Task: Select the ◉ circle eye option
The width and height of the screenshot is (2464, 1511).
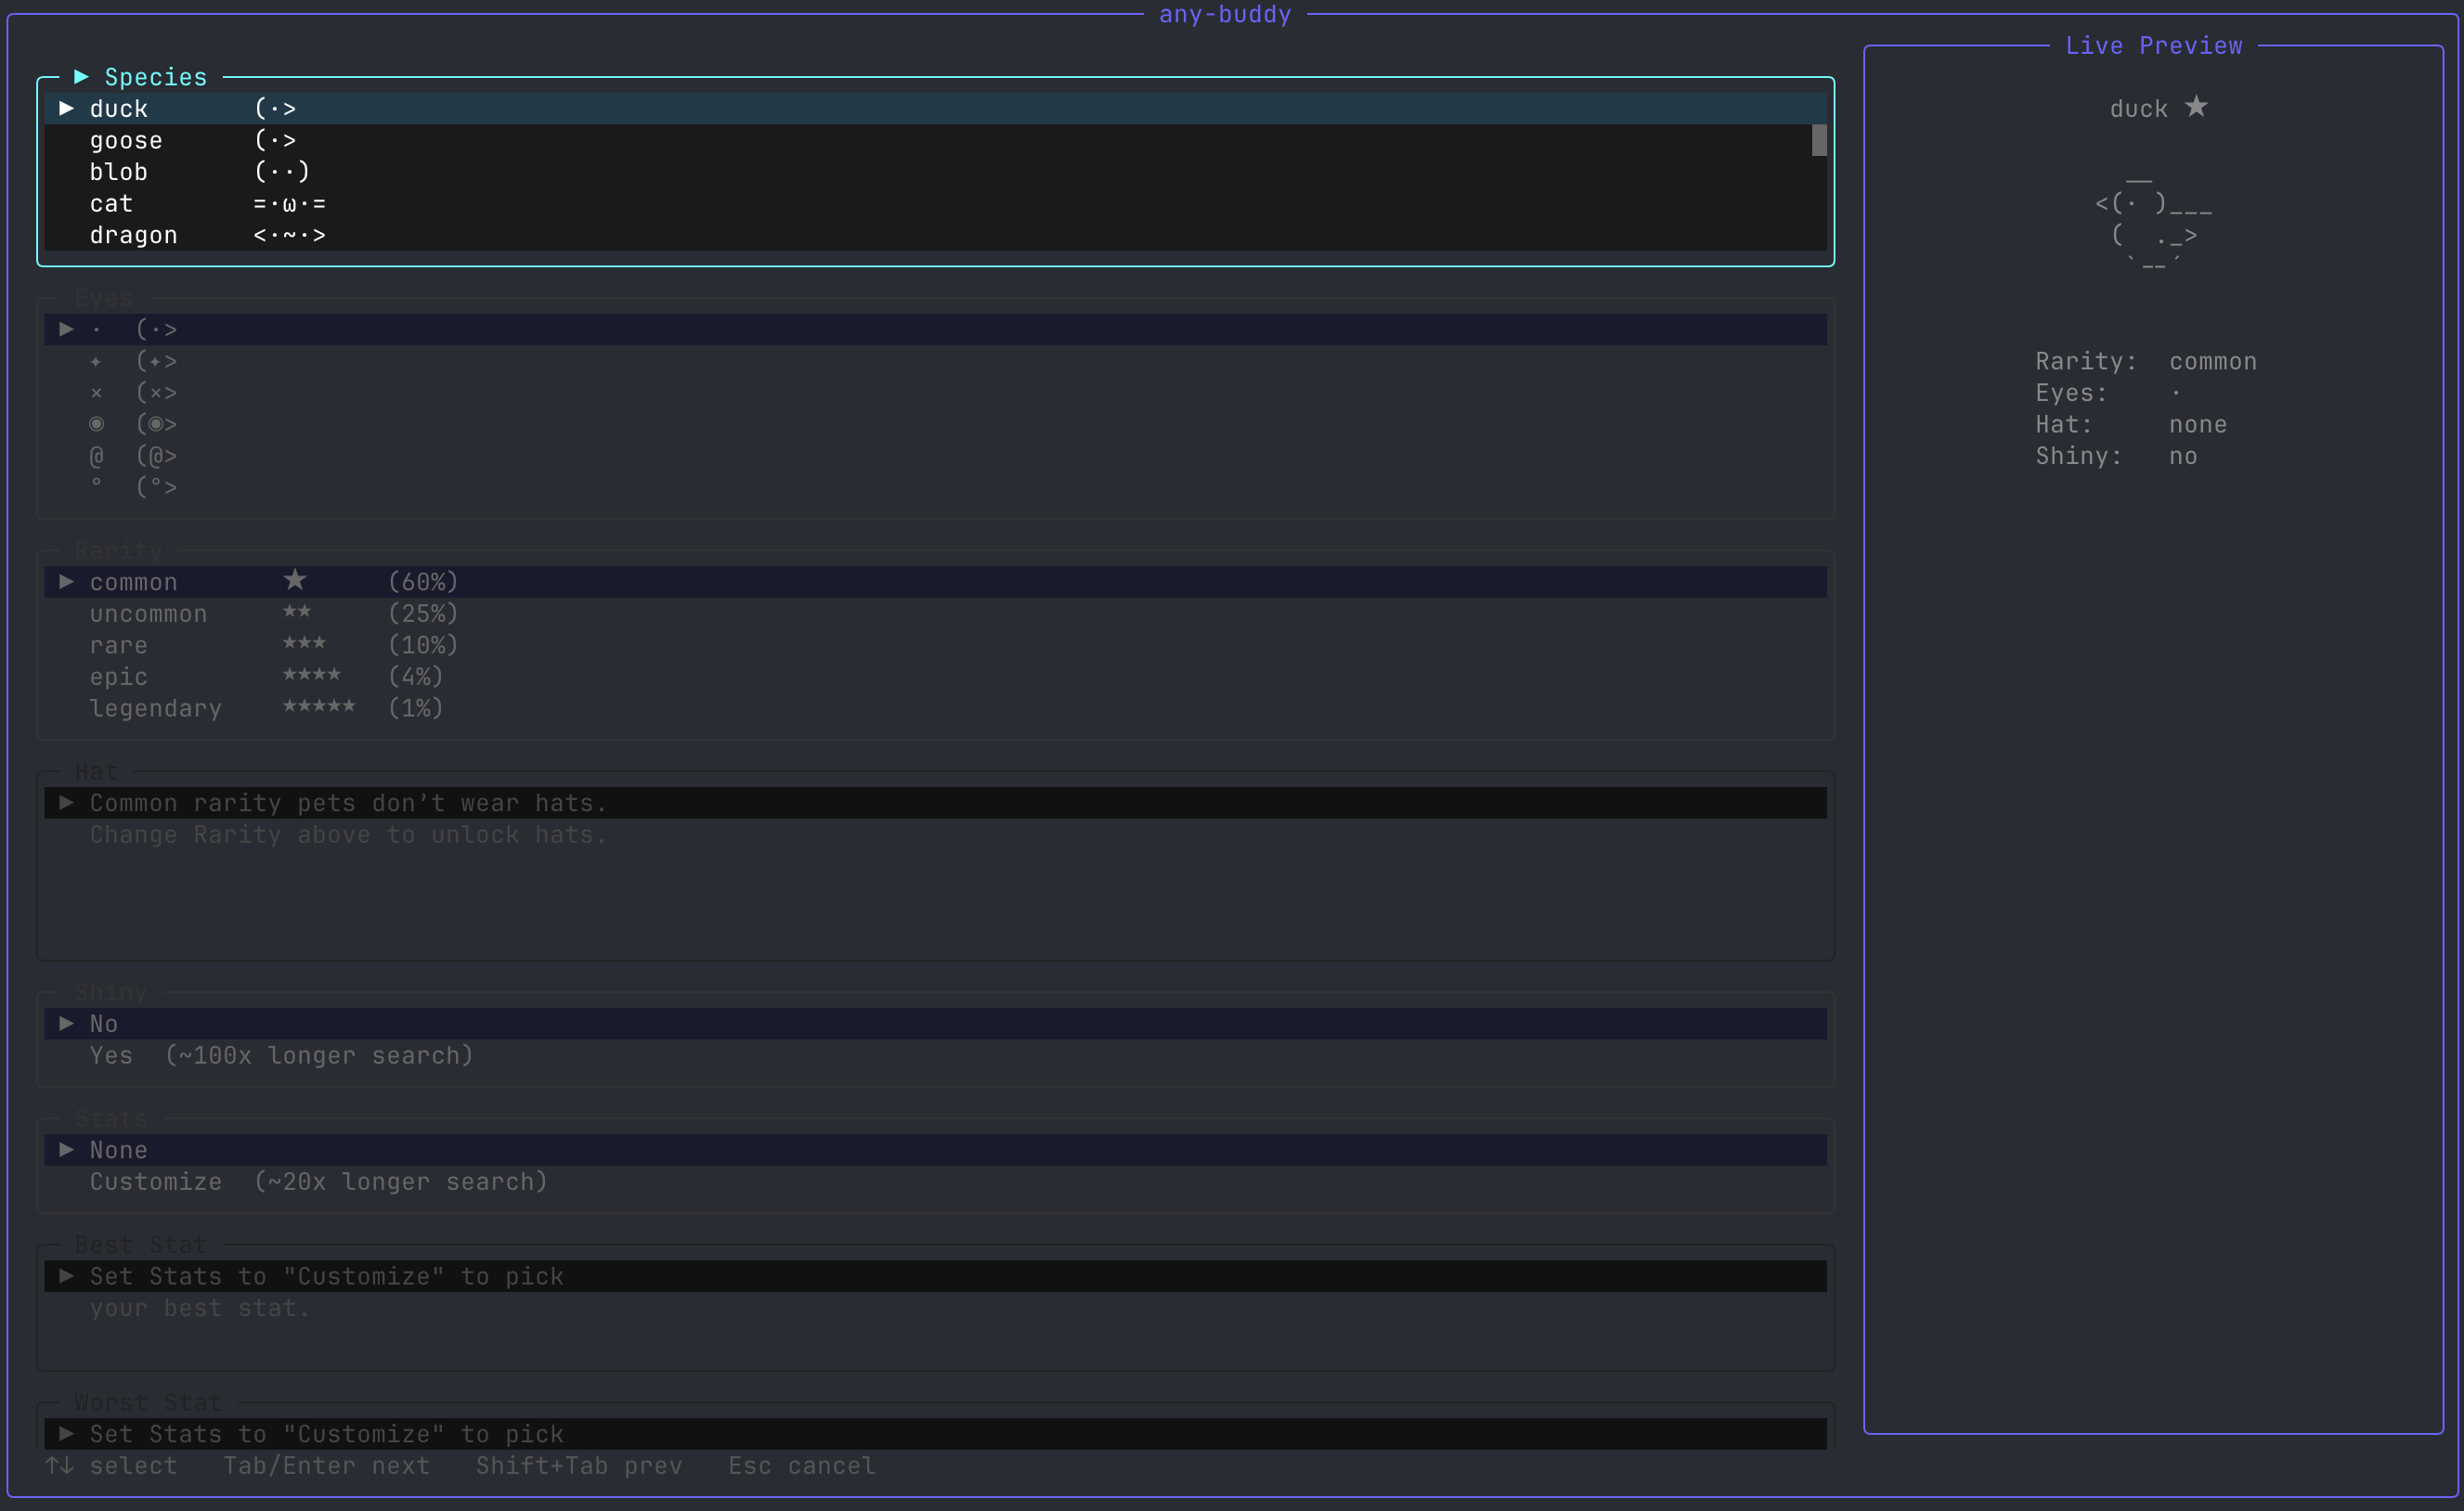Action: click(935, 424)
